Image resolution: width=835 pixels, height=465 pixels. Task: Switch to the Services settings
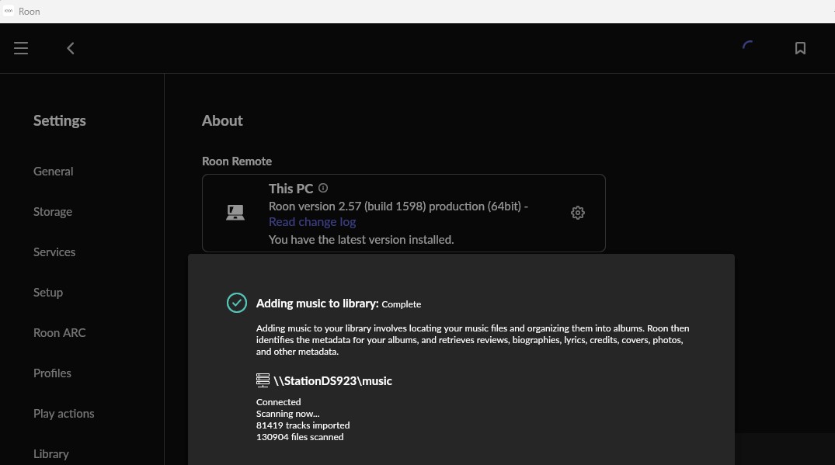pos(54,252)
